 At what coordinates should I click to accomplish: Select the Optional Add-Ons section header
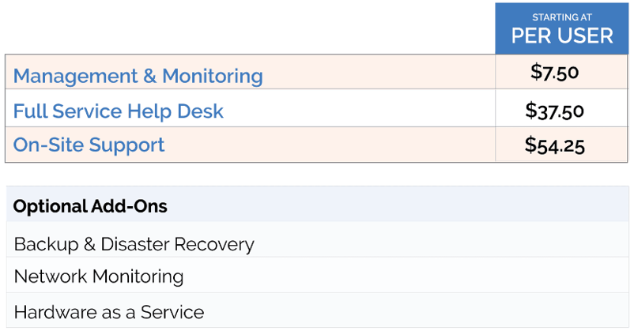tap(90, 207)
